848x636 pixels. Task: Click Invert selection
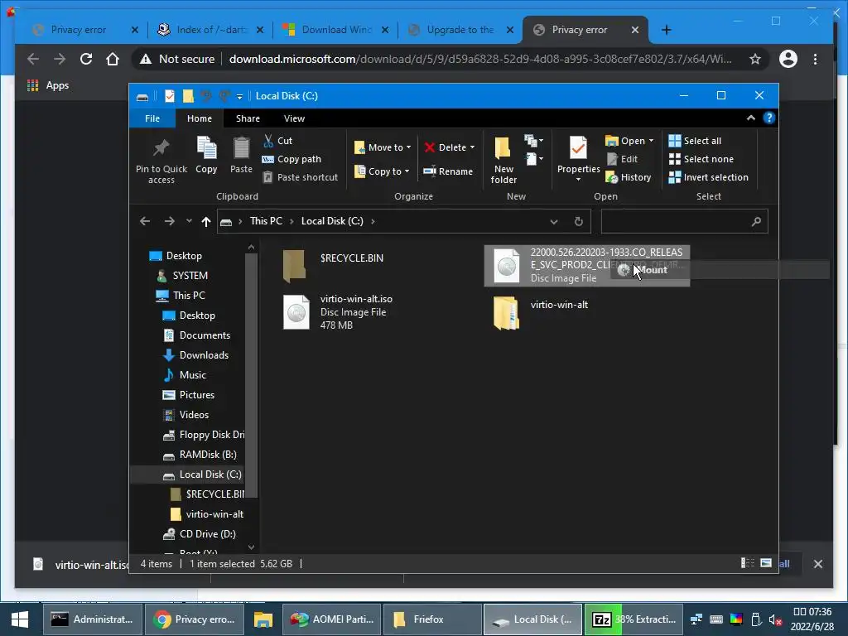pyautogui.click(x=709, y=177)
